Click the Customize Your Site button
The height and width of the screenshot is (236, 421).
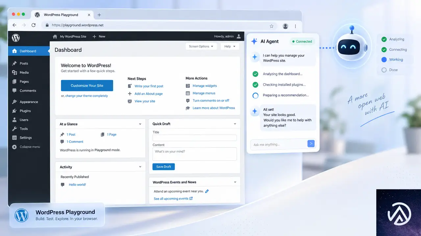click(87, 86)
